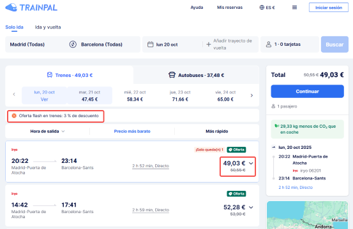Click the calendar icon beside lun 20 oct
Screen dimensions: 353x229
(x=150, y=45)
